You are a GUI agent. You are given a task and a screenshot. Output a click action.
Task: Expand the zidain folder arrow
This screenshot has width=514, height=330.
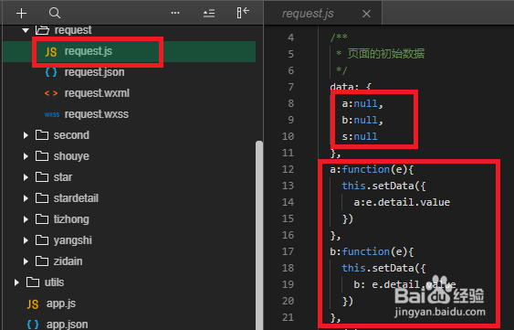point(26,261)
